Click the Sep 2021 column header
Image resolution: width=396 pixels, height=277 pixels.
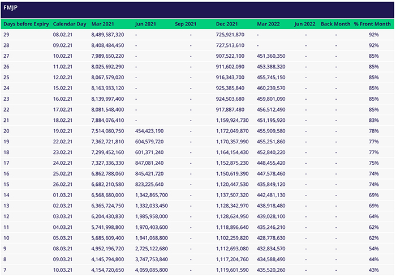(186, 24)
